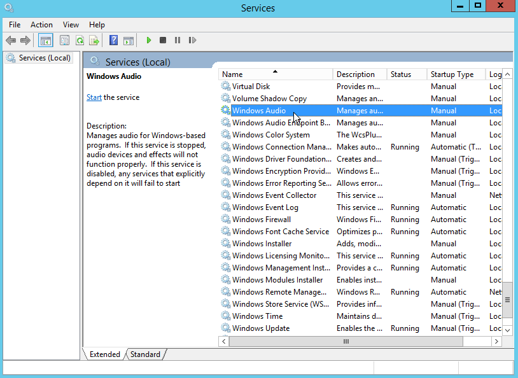518x378 pixels.
Task: Click the gear icon for Windows Color System
Action: [x=226, y=135]
